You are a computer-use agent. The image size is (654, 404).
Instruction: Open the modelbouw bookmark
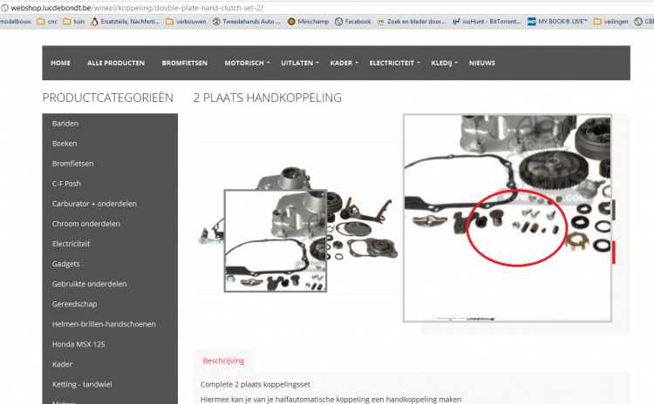tap(16, 22)
